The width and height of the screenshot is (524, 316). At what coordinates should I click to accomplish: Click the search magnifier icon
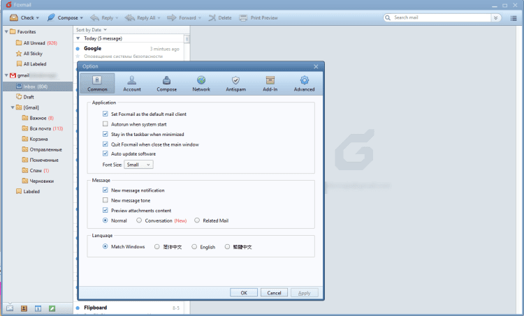[x=388, y=17]
